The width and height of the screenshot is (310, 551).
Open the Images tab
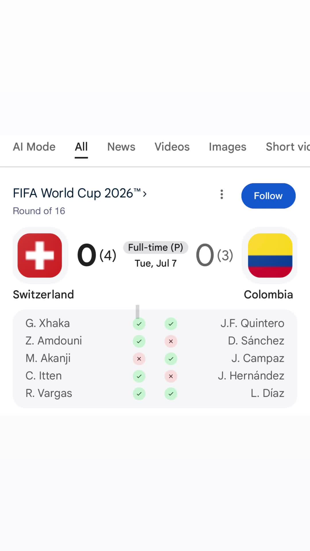click(x=228, y=147)
